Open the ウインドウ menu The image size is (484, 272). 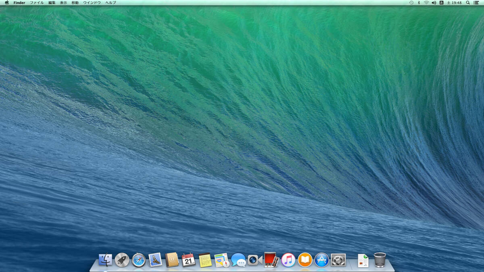[92, 2]
